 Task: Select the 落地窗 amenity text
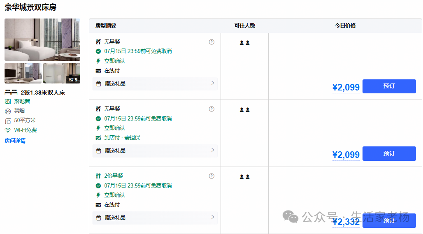[22, 101]
